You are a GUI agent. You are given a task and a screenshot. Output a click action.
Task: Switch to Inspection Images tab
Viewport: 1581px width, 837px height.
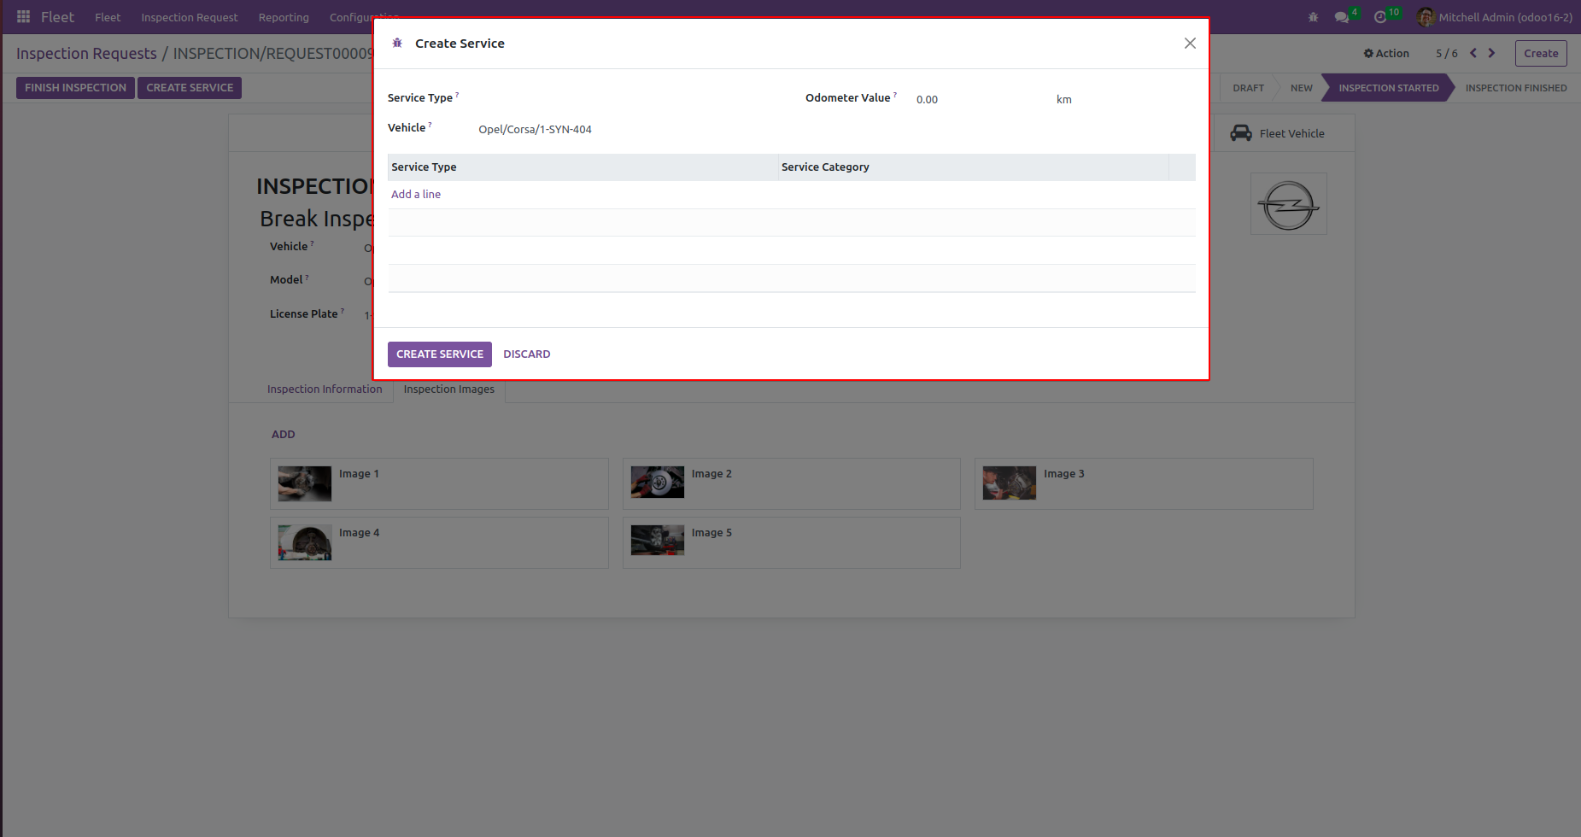(x=449, y=389)
